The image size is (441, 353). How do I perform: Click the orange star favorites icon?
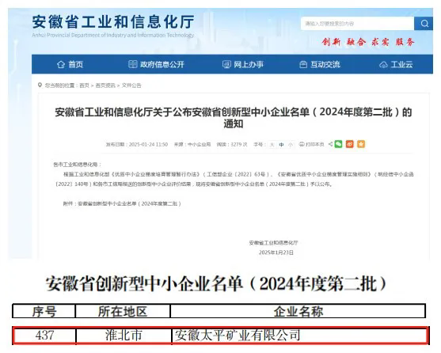pos(361,144)
